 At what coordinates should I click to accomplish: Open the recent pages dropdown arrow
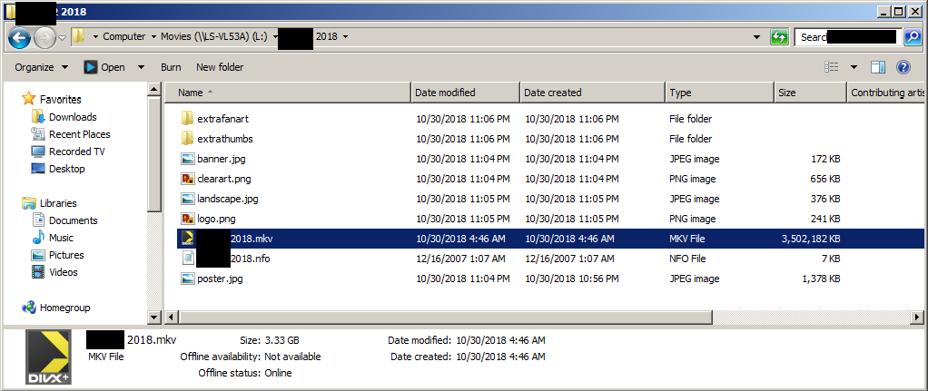[x=62, y=38]
